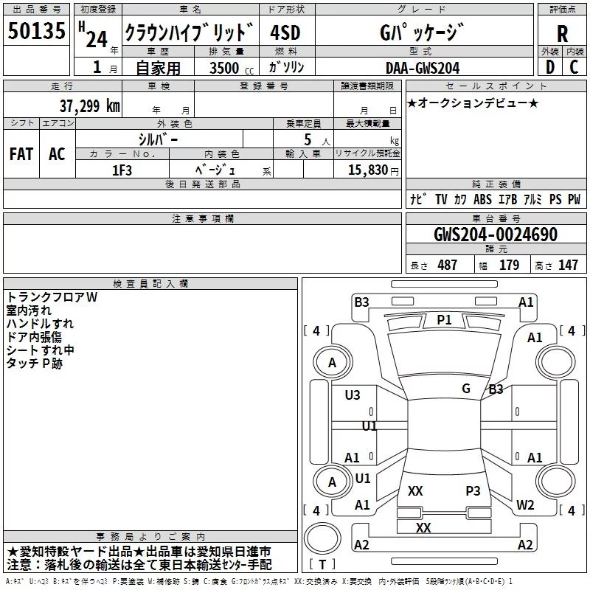Click the 車台番号 header
This screenshot has height=590, width=590.
pyautogui.click(x=496, y=218)
